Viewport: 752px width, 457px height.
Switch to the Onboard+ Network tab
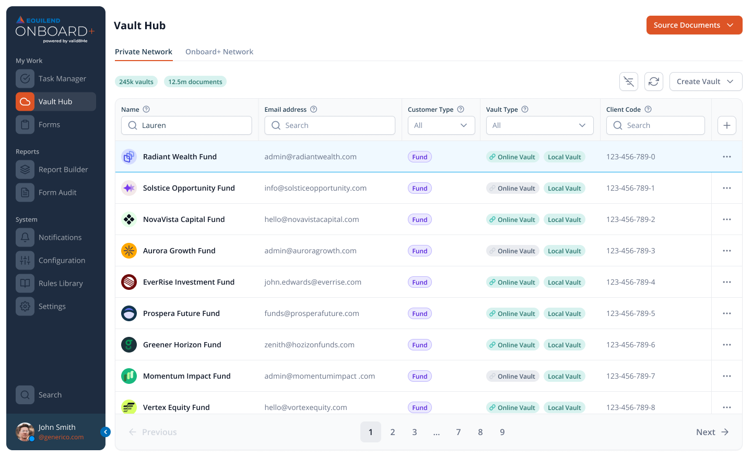coord(219,52)
